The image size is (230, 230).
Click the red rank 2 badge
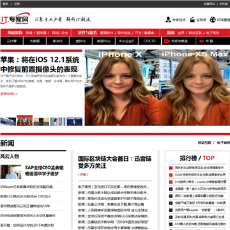point(171,175)
